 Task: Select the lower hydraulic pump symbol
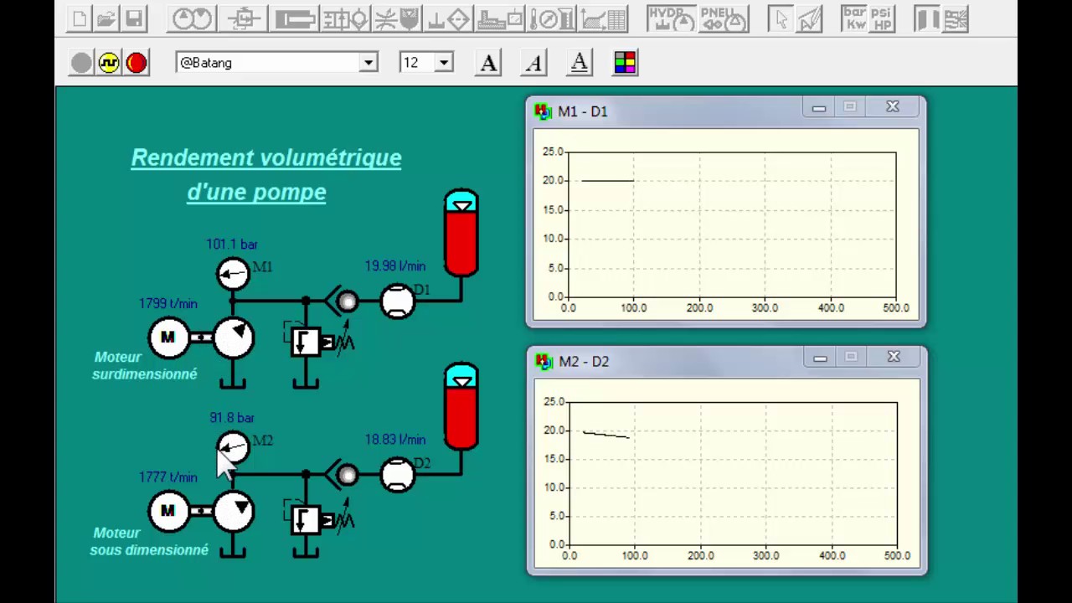(234, 511)
